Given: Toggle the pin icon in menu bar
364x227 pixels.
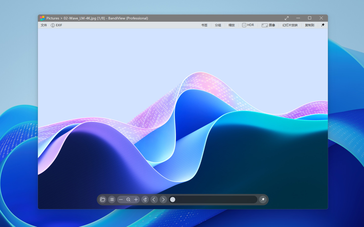Looking at the screenshot, I should click(x=323, y=25).
